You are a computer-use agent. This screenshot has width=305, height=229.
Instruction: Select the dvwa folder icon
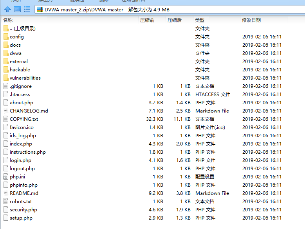pos(6,53)
